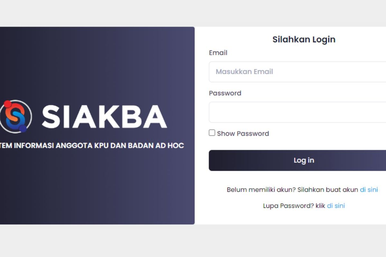Viewport: 386px width, 257px height.
Task: Open the create account 'di sini' link
Action: pos(369,190)
